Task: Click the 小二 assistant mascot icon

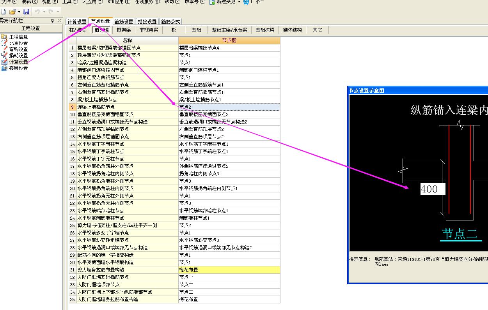Action: 246,2
